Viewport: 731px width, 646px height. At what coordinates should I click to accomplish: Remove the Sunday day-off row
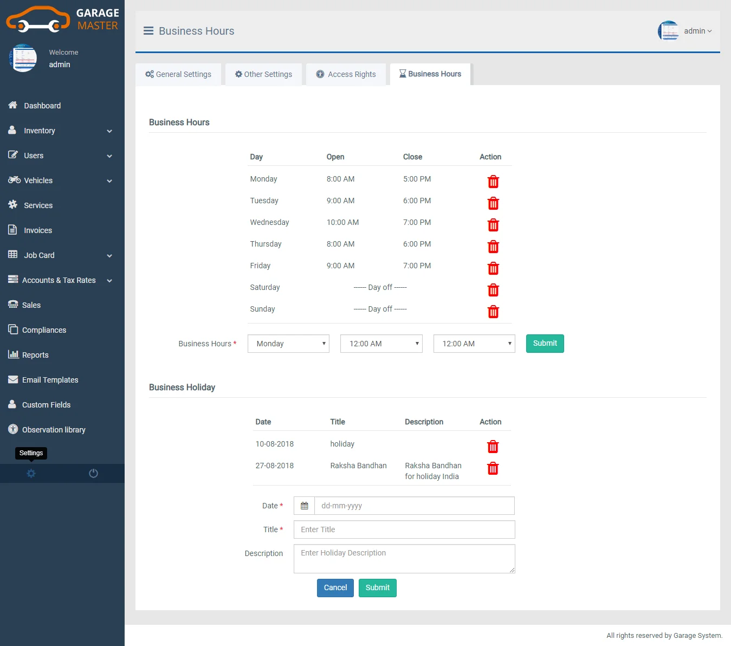point(493,312)
